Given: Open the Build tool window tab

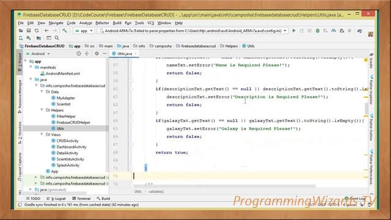Looking at the screenshot, I should tap(103, 199).
